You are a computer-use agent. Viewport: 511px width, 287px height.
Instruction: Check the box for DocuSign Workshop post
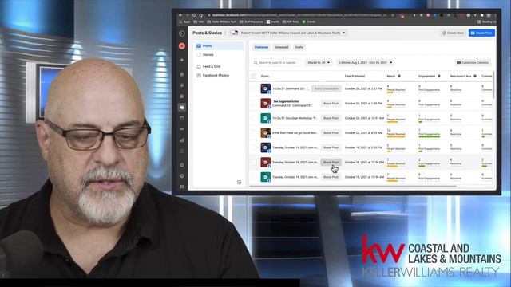(254, 118)
